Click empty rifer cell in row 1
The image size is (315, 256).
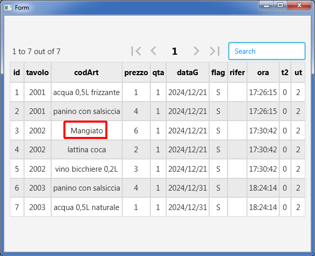point(237,92)
